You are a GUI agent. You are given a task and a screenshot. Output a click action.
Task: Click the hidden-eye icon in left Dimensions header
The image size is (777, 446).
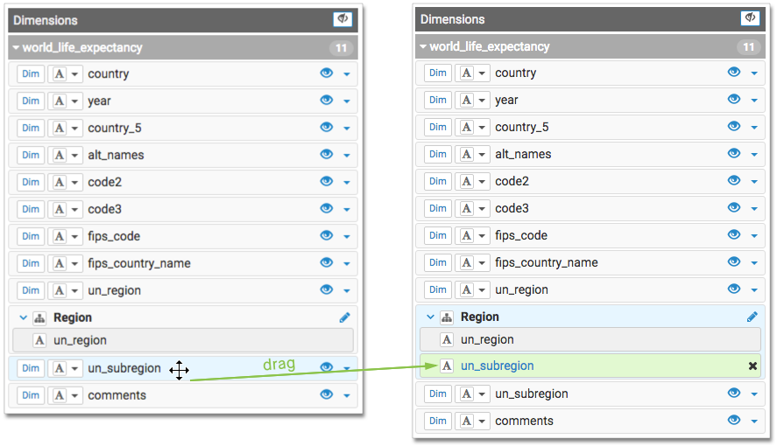click(343, 19)
